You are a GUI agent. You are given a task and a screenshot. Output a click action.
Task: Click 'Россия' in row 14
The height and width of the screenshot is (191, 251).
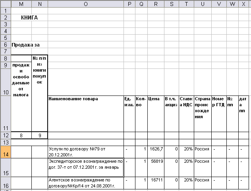pos(203,152)
